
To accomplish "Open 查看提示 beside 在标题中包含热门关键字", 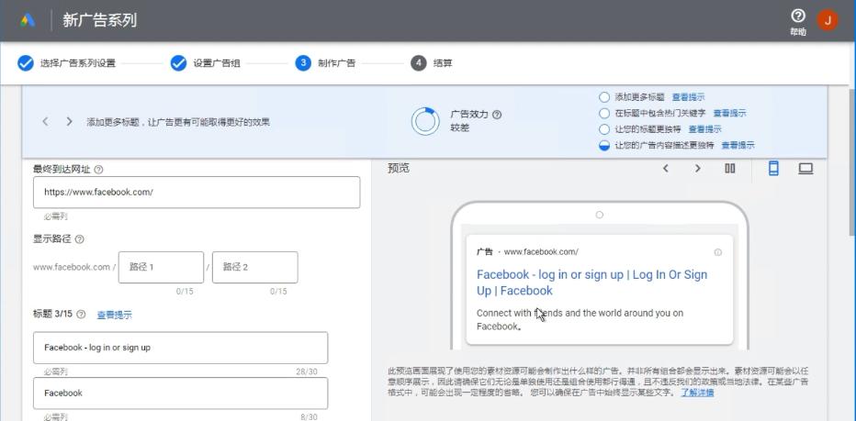I will coord(729,114).
